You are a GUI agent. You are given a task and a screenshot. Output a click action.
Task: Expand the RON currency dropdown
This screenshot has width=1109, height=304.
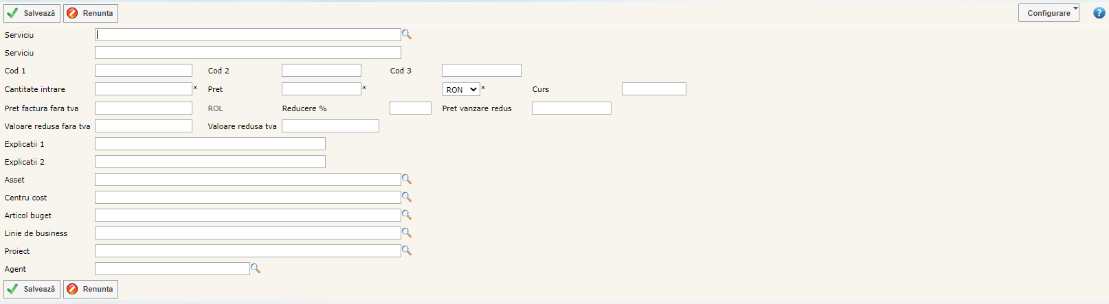pyautogui.click(x=461, y=89)
